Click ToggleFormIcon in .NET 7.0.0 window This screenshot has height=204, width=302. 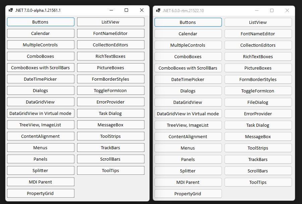(111, 90)
